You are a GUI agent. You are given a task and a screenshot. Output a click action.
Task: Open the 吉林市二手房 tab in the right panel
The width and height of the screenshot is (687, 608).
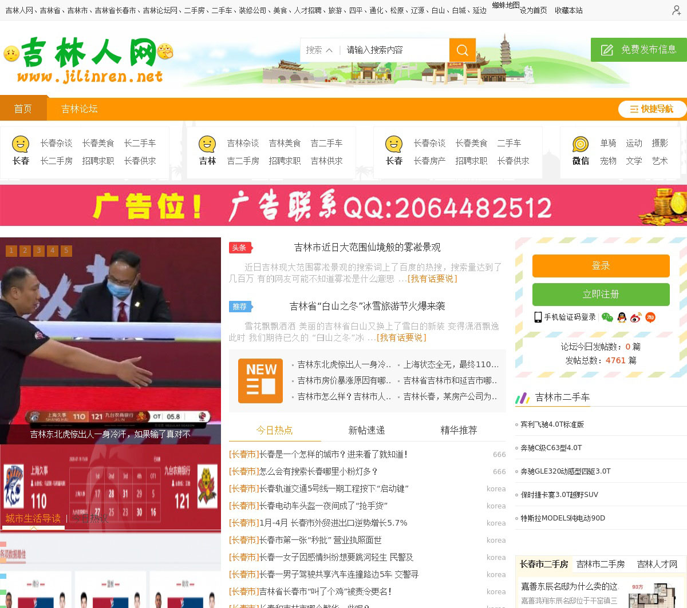point(600,564)
